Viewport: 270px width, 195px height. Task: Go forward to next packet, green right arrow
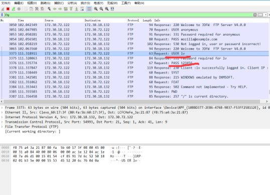60,9
